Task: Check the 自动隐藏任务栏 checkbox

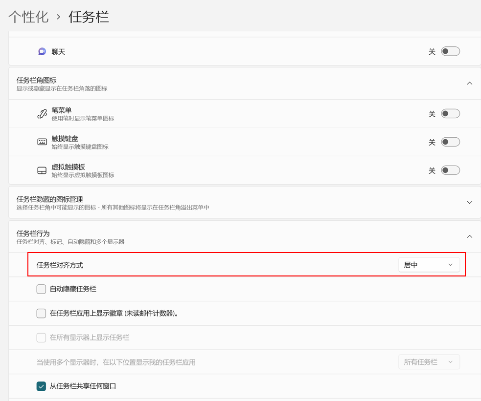Action: click(41, 289)
